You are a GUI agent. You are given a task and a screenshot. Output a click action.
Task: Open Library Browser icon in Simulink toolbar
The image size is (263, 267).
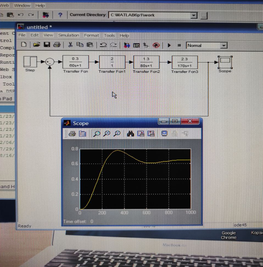pos(127,45)
